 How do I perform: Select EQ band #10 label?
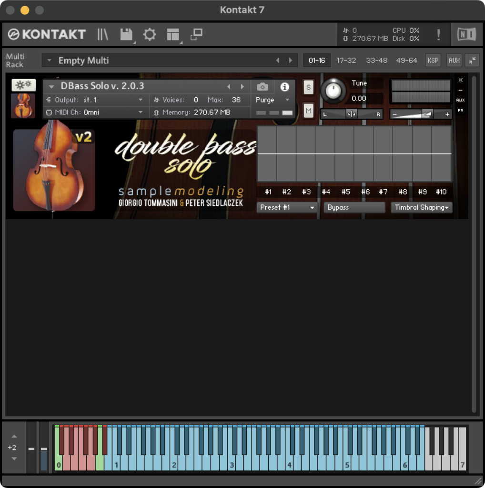click(441, 192)
